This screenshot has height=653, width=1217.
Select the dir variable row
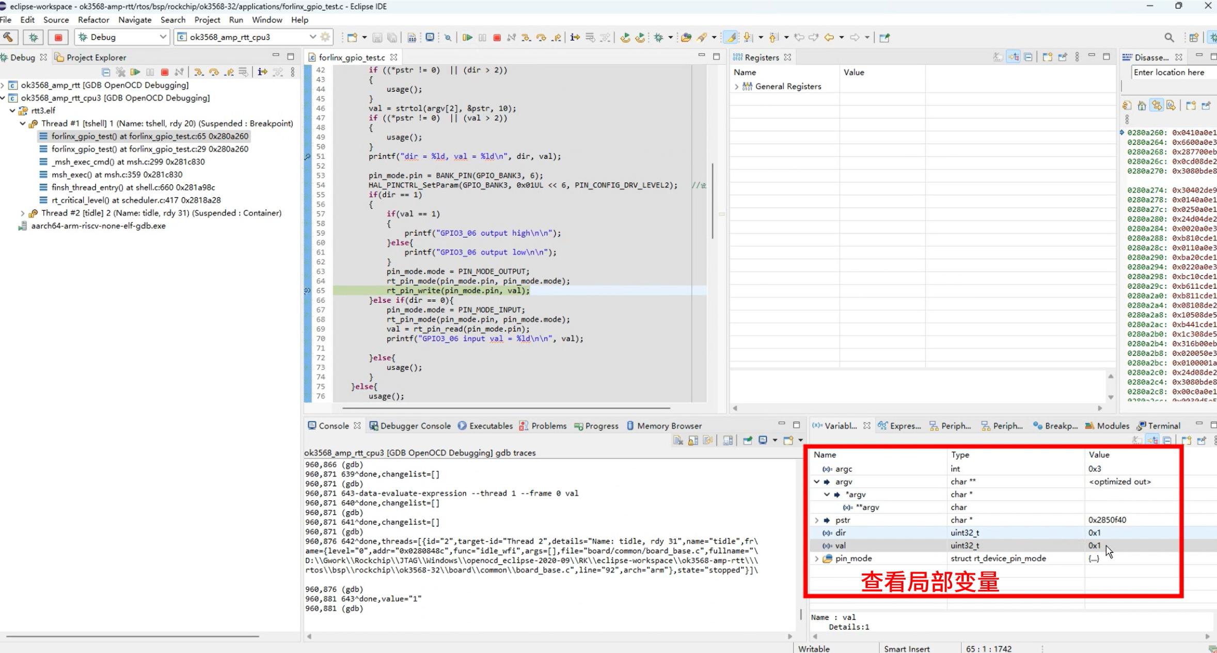(841, 533)
